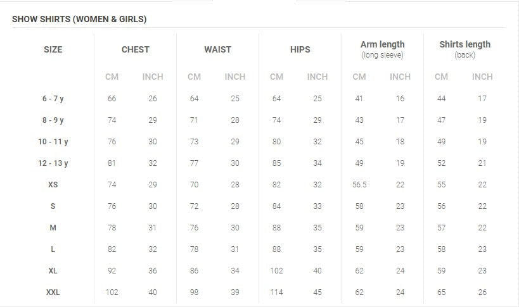The height and width of the screenshot is (307, 519).
Task: Click the SHOW SHIRTS (WOMEN & GIRLS) title
Action: [79, 19]
